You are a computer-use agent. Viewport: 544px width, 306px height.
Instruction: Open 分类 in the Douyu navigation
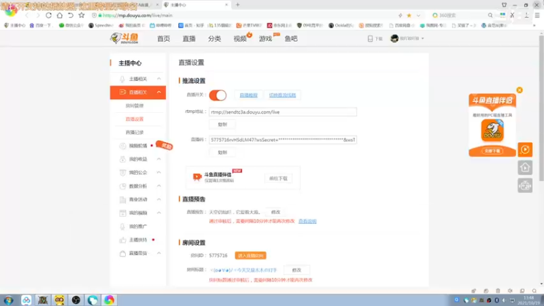coord(214,39)
